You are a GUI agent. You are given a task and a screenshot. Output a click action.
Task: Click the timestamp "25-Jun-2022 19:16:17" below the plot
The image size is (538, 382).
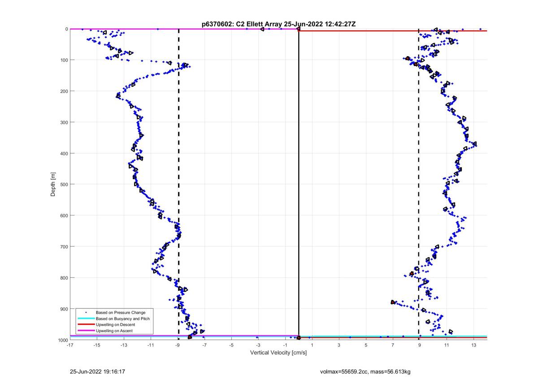[97, 372]
